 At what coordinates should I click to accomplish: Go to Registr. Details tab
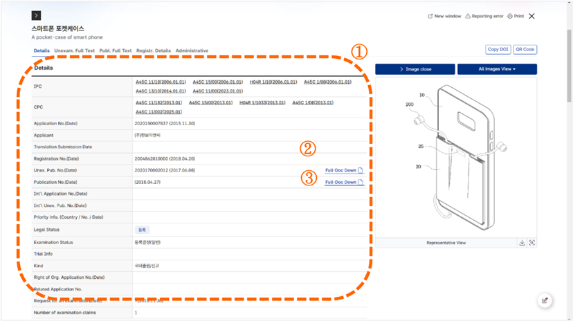coord(154,51)
